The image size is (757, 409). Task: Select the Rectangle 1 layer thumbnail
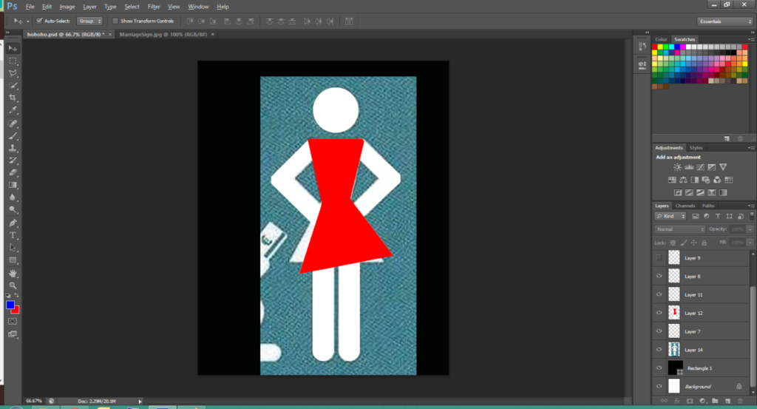(x=673, y=368)
